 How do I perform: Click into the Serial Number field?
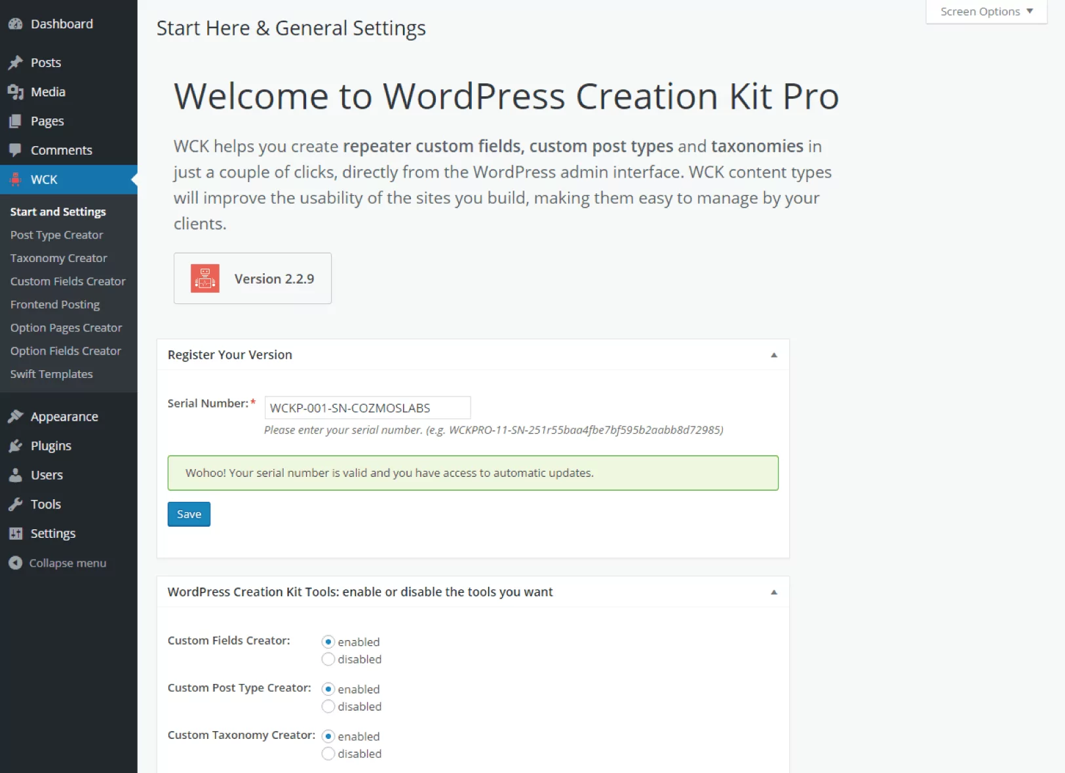(368, 407)
